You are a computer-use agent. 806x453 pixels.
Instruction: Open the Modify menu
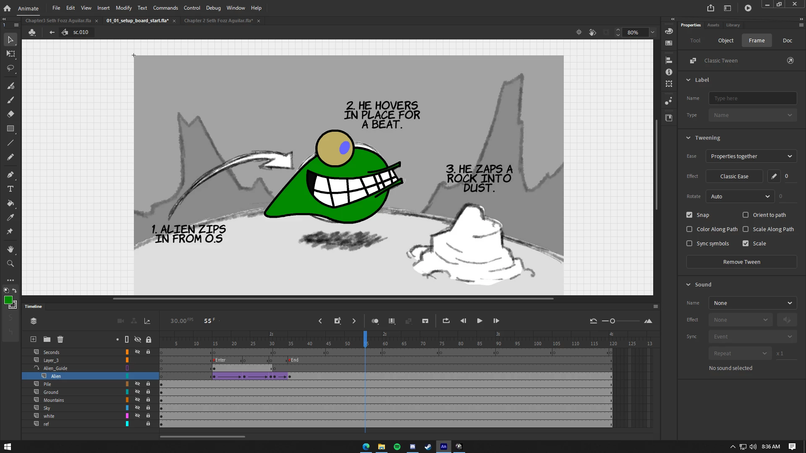coord(123,8)
